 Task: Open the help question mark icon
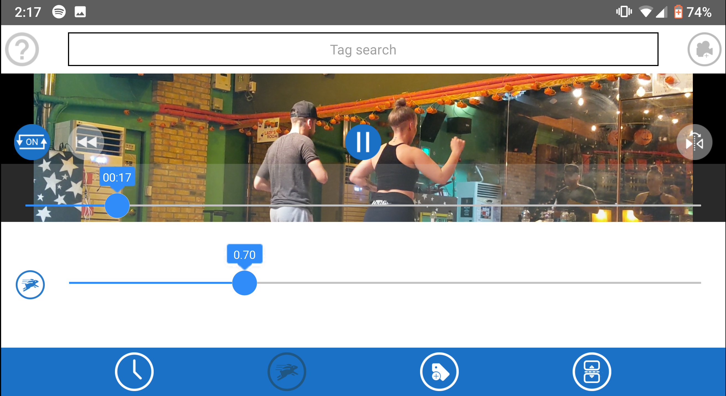[x=22, y=49]
